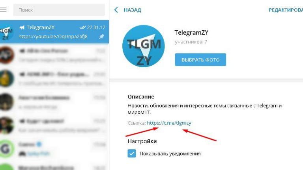Open the youtu.be link preview message
Viewport: 303px width, 170px height.
coord(53,37)
